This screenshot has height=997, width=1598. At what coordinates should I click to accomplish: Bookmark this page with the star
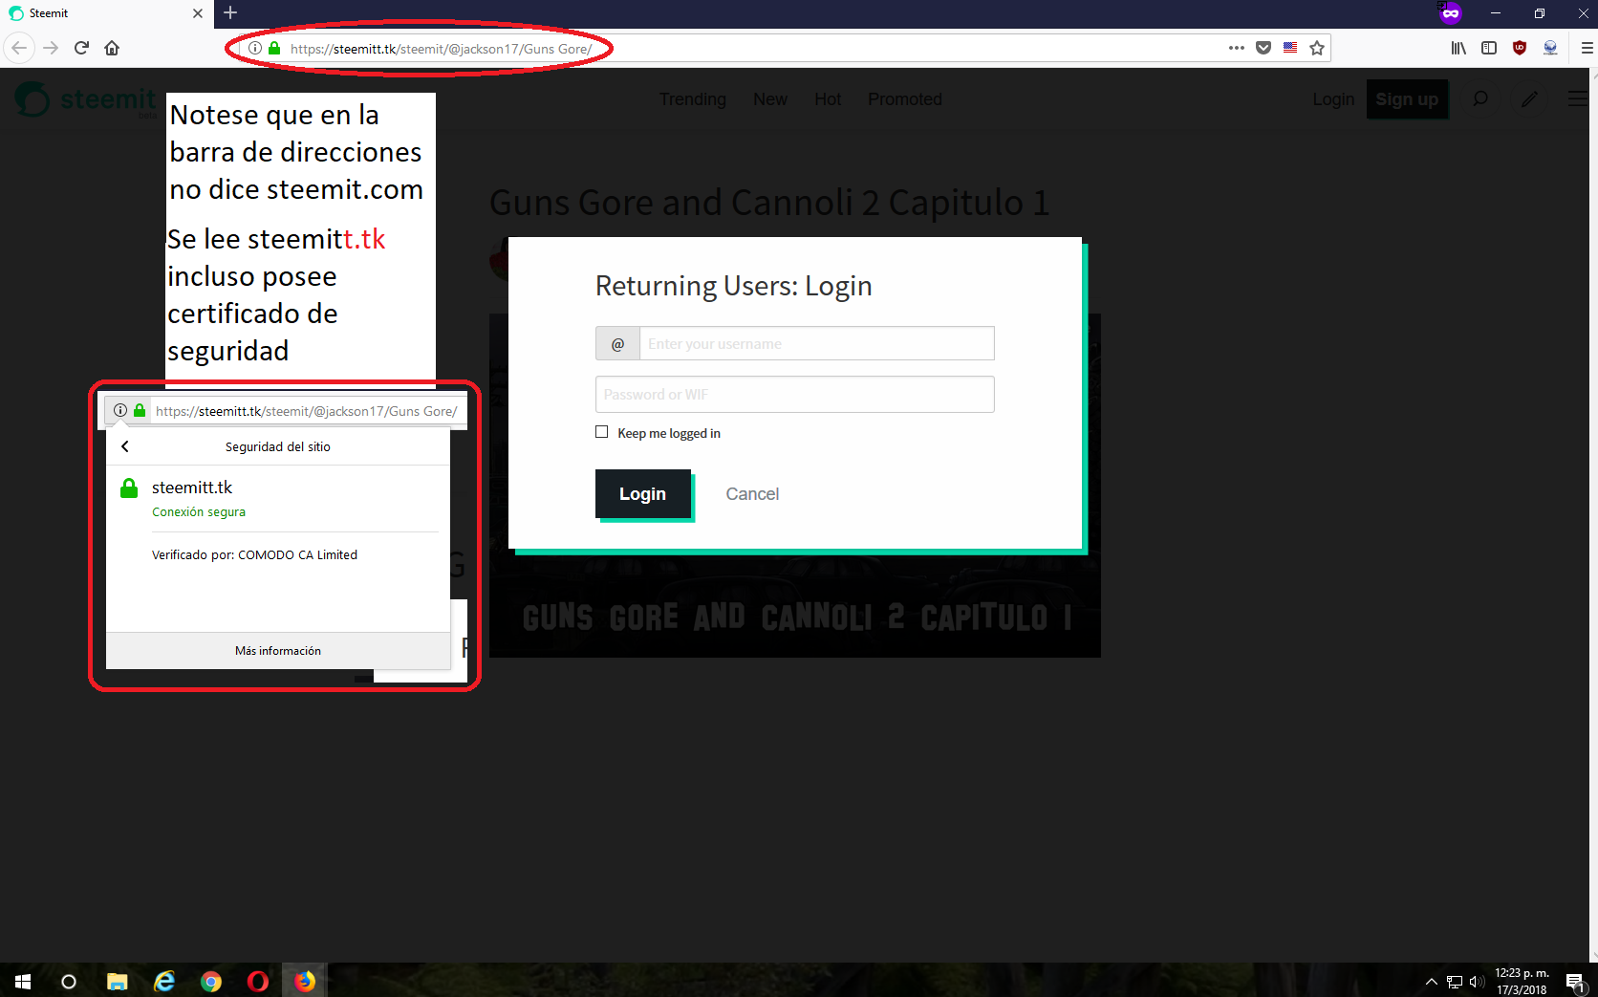point(1317,48)
